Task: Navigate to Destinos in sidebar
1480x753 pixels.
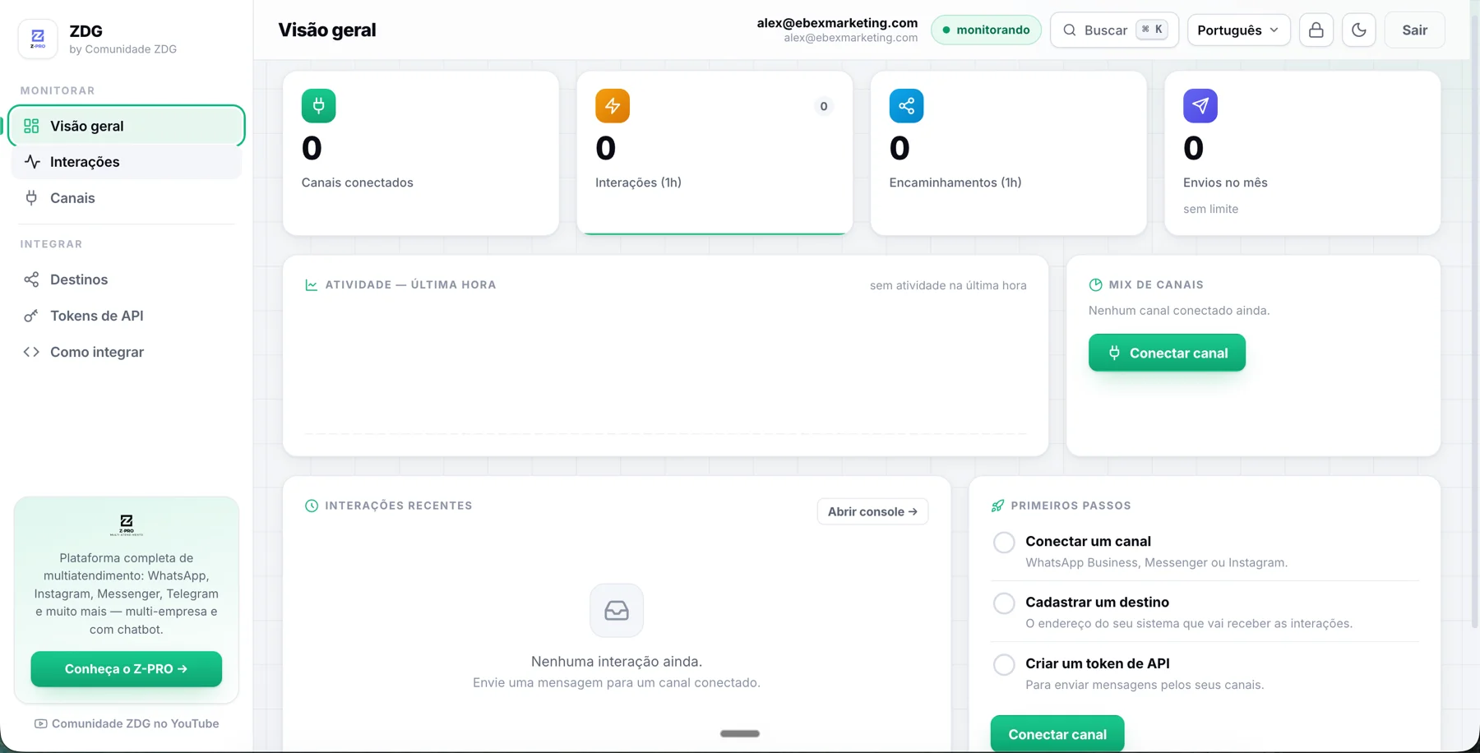Action: point(127,279)
